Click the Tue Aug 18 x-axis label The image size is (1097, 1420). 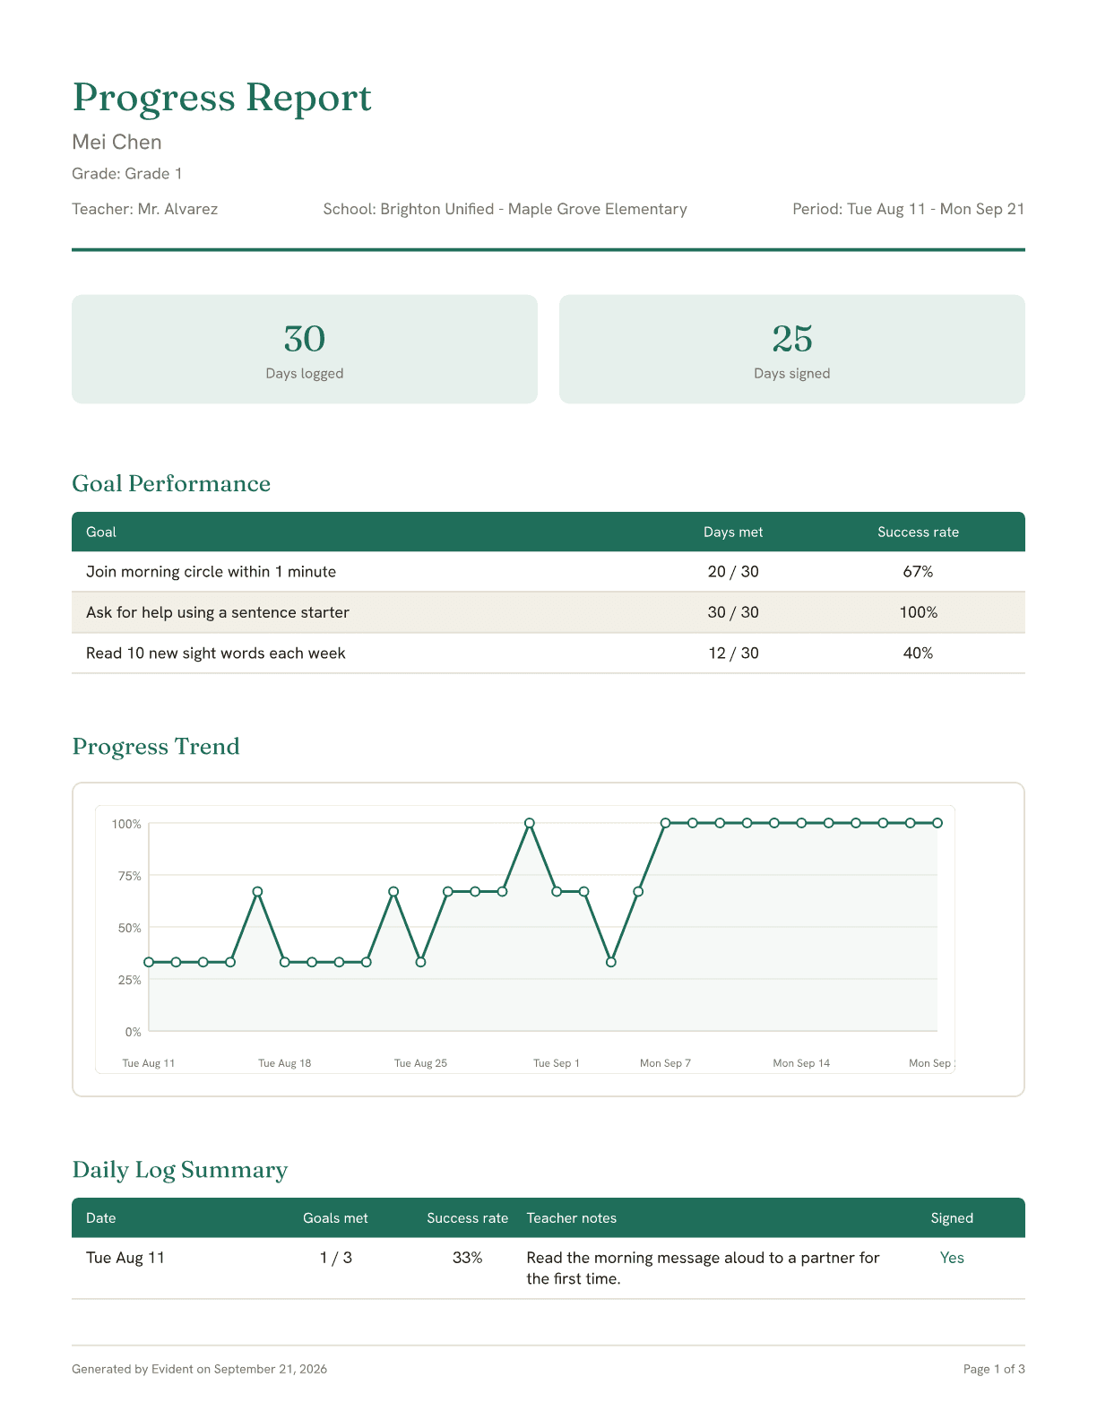pos(285,1063)
